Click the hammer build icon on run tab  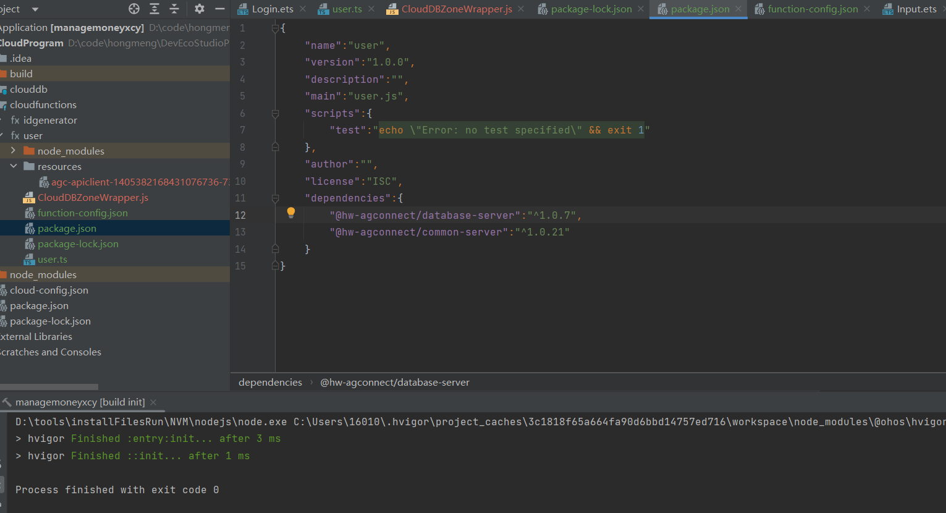coord(7,402)
